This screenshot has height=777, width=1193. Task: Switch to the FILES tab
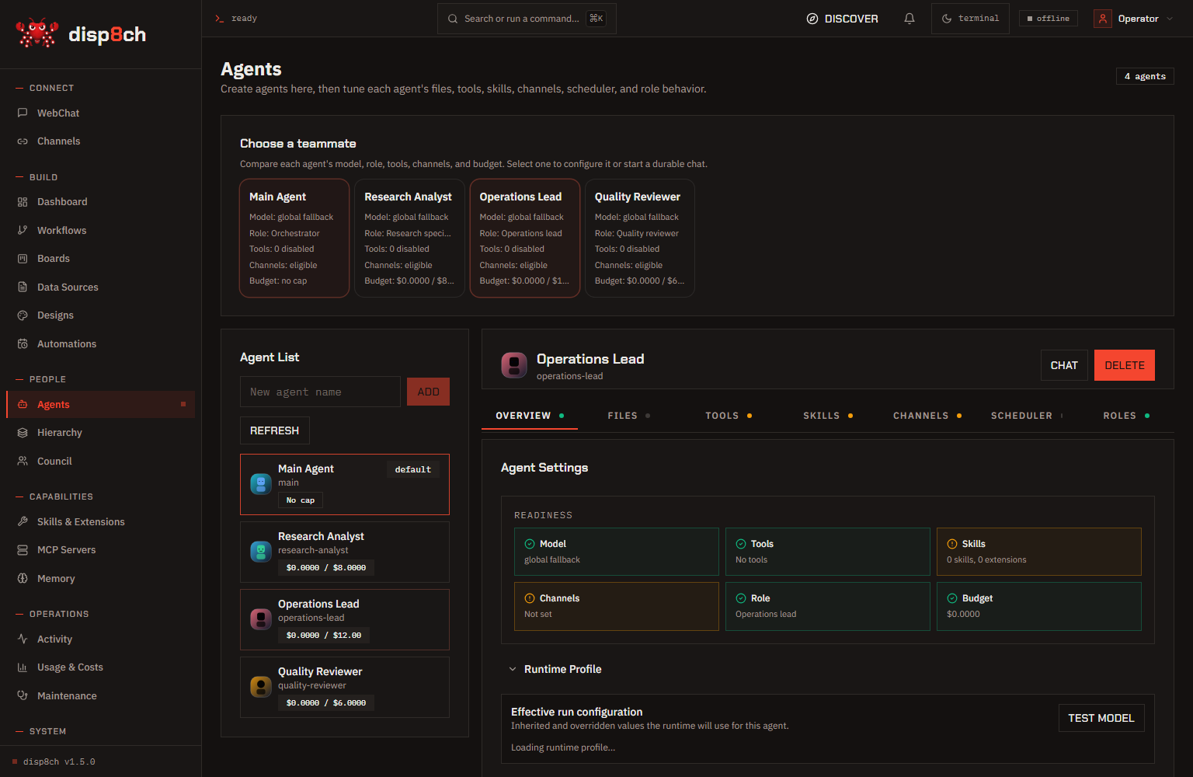click(629, 416)
